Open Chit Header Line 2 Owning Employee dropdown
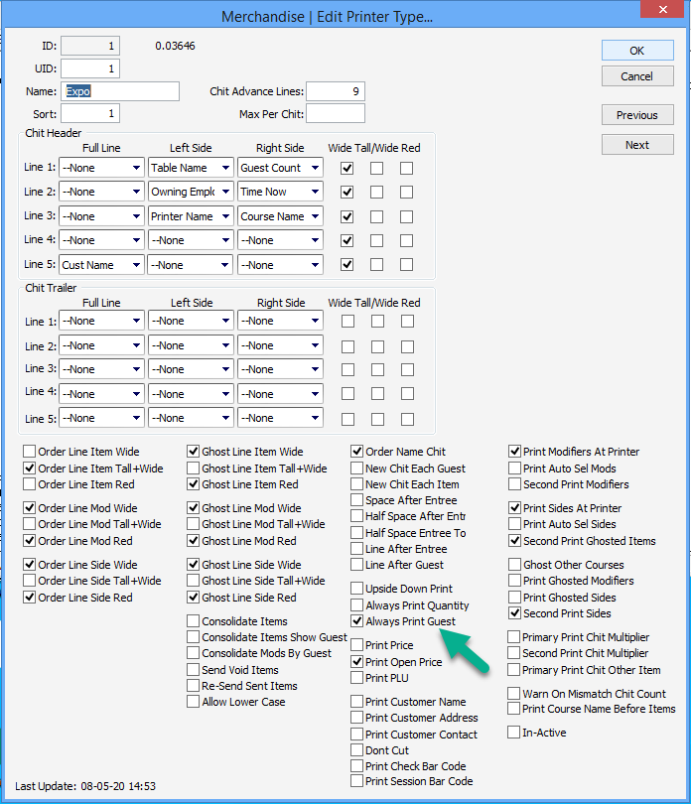The height and width of the screenshot is (804, 691). (x=191, y=192)
